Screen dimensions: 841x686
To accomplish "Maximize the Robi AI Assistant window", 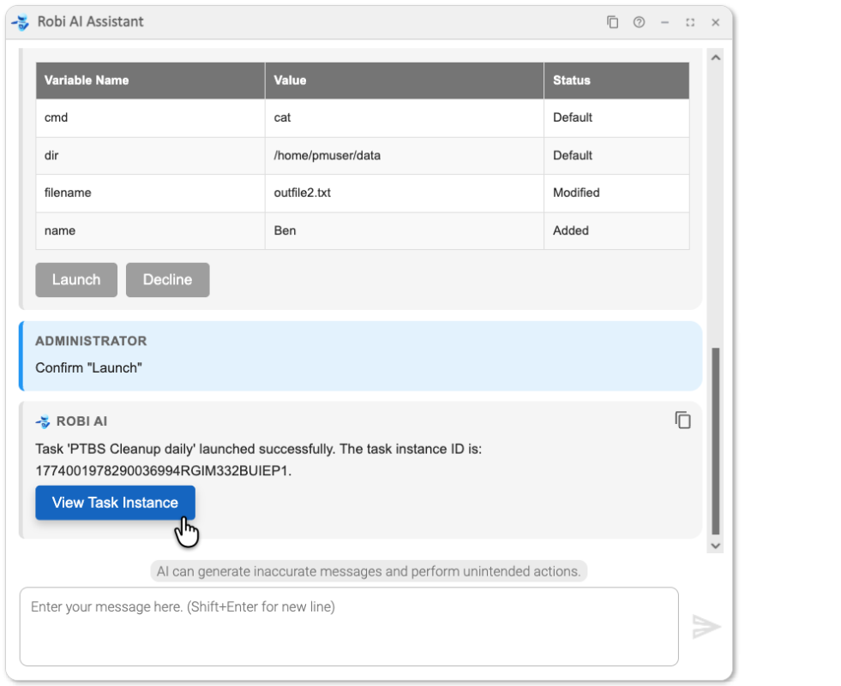I will (x=690, y=23).
